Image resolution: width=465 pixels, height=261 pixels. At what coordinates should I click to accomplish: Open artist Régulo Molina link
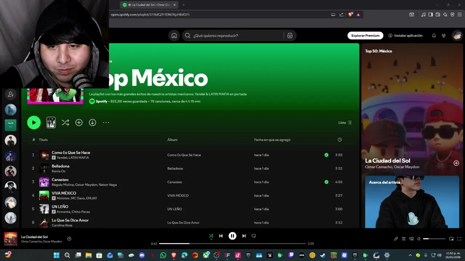point(62,185)
